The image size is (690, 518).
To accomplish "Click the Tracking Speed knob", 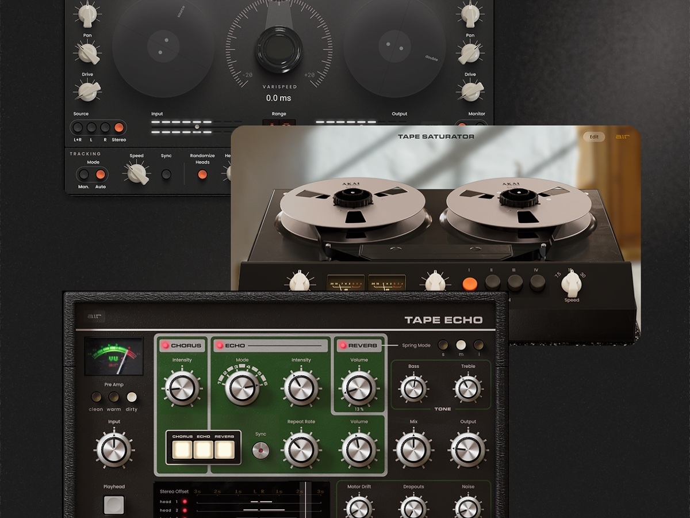I will (137, 173).
